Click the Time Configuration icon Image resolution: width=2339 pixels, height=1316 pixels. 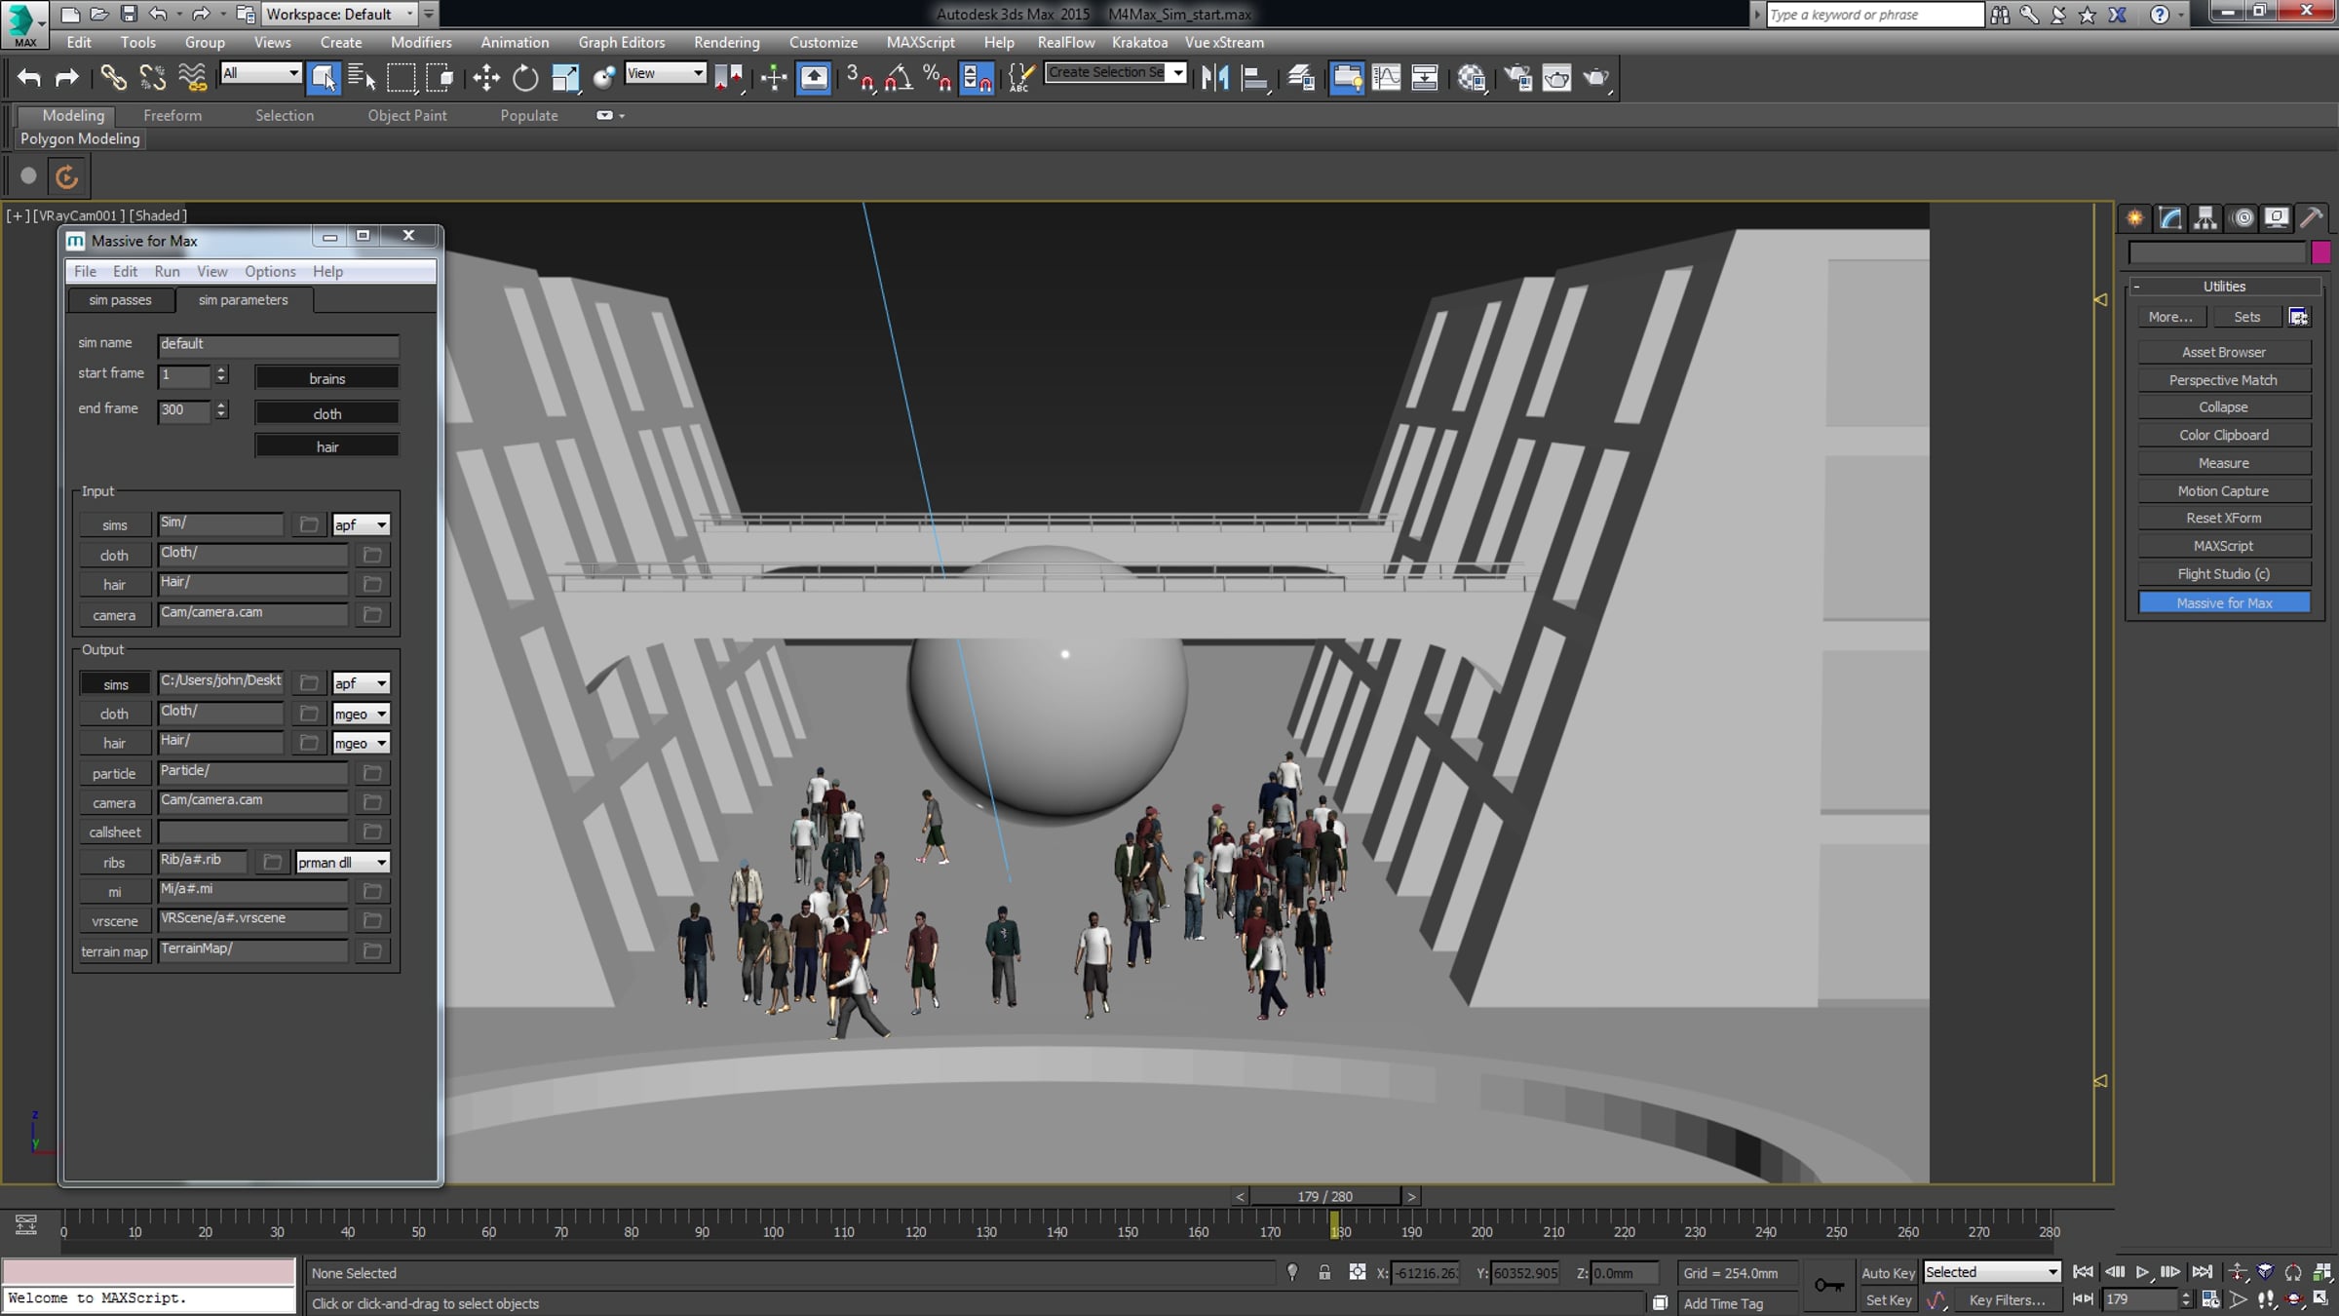[x=2210, y=1299]
